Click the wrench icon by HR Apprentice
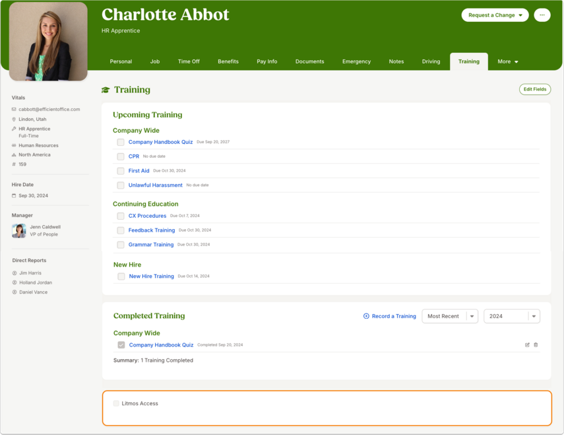Viewport: 564px width, 435px height. 14,129
